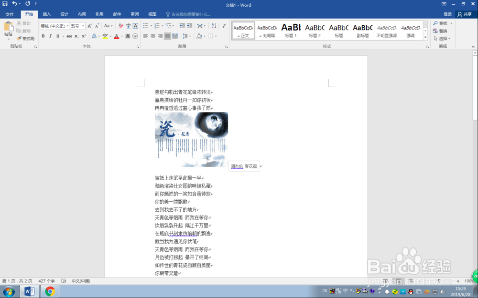Apply a character border

[135, 26]
